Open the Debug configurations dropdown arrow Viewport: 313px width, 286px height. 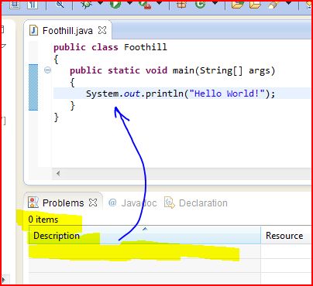pos(100,3)
